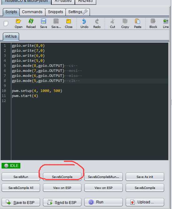
Task: Open a script file from disk
Action: click(18, 24)
